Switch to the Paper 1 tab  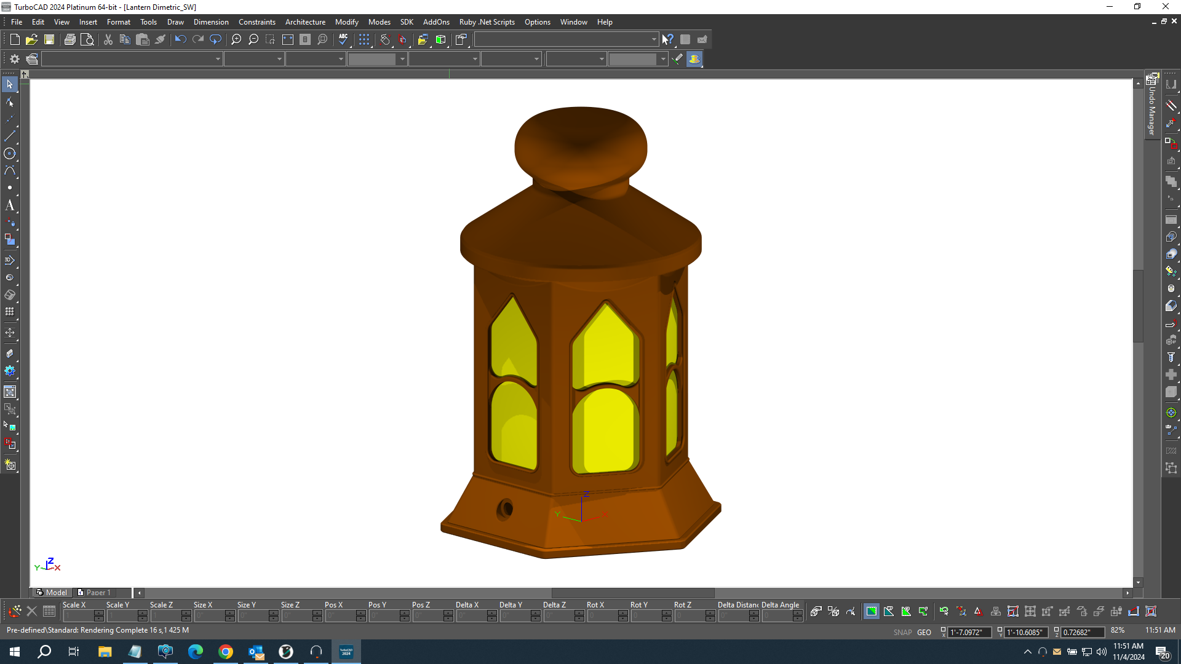pyautogui.click(x=95, y=593)
